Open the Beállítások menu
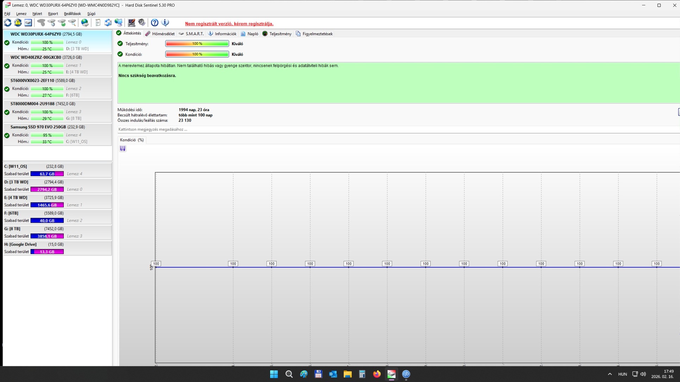 [x=72, y=14]
